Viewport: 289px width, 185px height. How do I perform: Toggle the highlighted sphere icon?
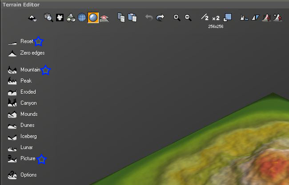(x=93, y=18)
